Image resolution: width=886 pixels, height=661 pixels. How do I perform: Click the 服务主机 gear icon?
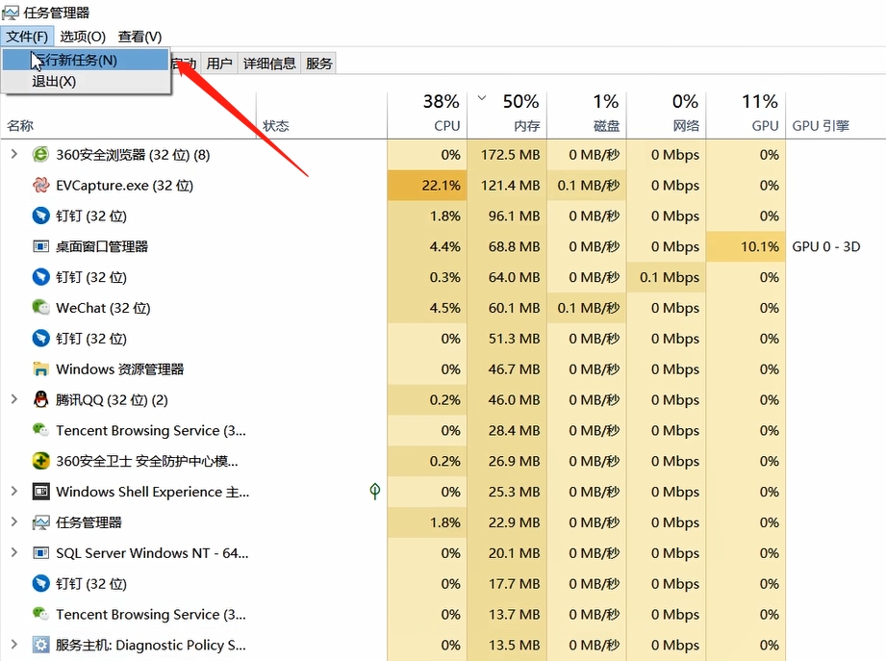[40, 645]
